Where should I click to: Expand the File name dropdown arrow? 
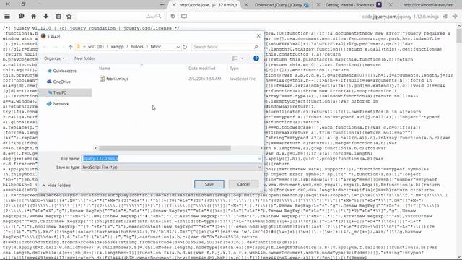point(259,159)
